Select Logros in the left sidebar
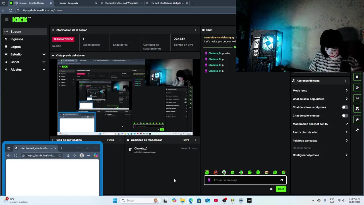The width and height of the screenshot is (364, 205). [x=25, y=47]
